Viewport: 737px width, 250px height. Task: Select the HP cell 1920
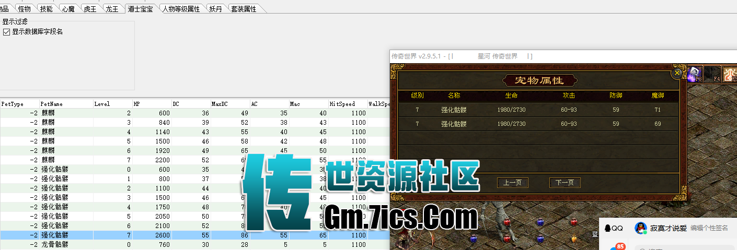[x=152, y=150]
